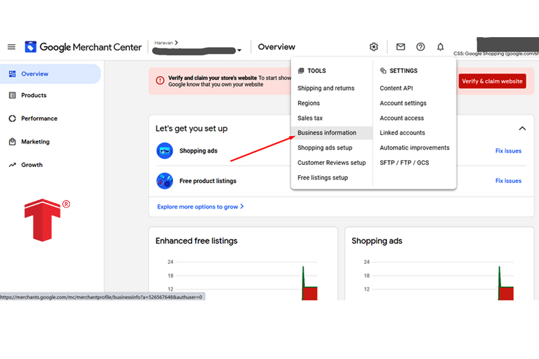Open SFTP / FTP / GCS menu item

(404, 163)
